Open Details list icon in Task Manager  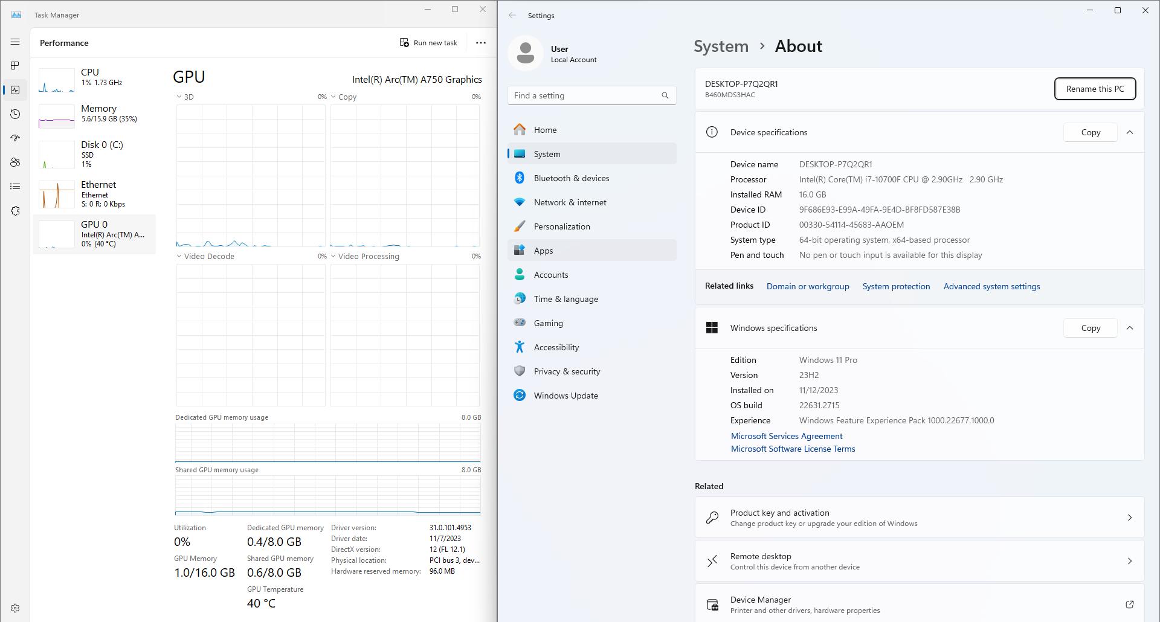[15, 187]
